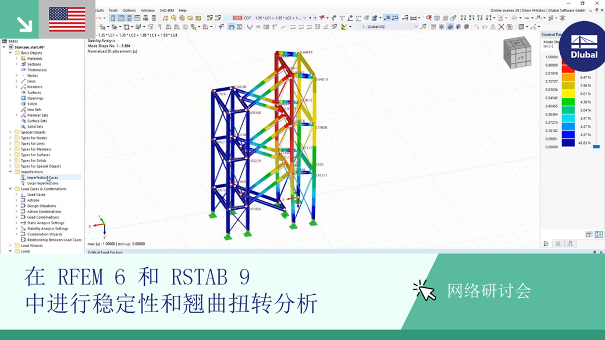The height and width of the screenshot is (340, 605).
Task: Open the Tools menu
Action: [x=113, y=10]
